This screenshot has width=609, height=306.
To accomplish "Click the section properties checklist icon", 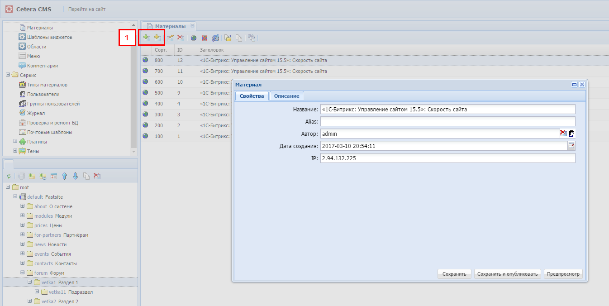I will point(53,176).
